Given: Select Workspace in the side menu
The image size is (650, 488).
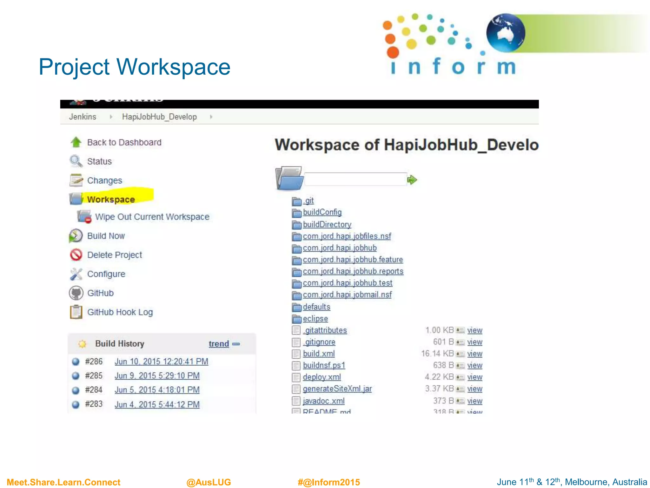Looking at the screenshot, I should tap(111, 200).
